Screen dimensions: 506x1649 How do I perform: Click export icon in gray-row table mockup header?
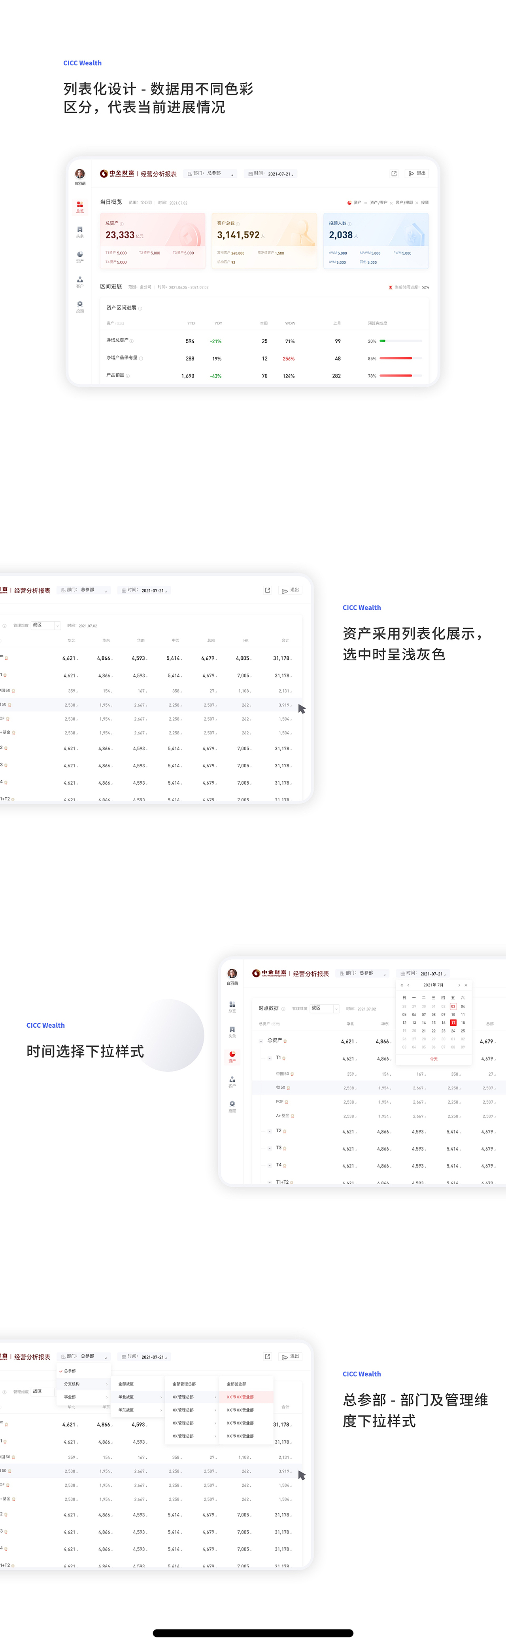click(267, 590)
